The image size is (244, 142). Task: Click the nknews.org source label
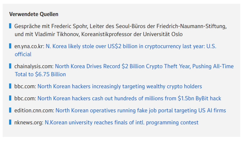pos(29,122)
